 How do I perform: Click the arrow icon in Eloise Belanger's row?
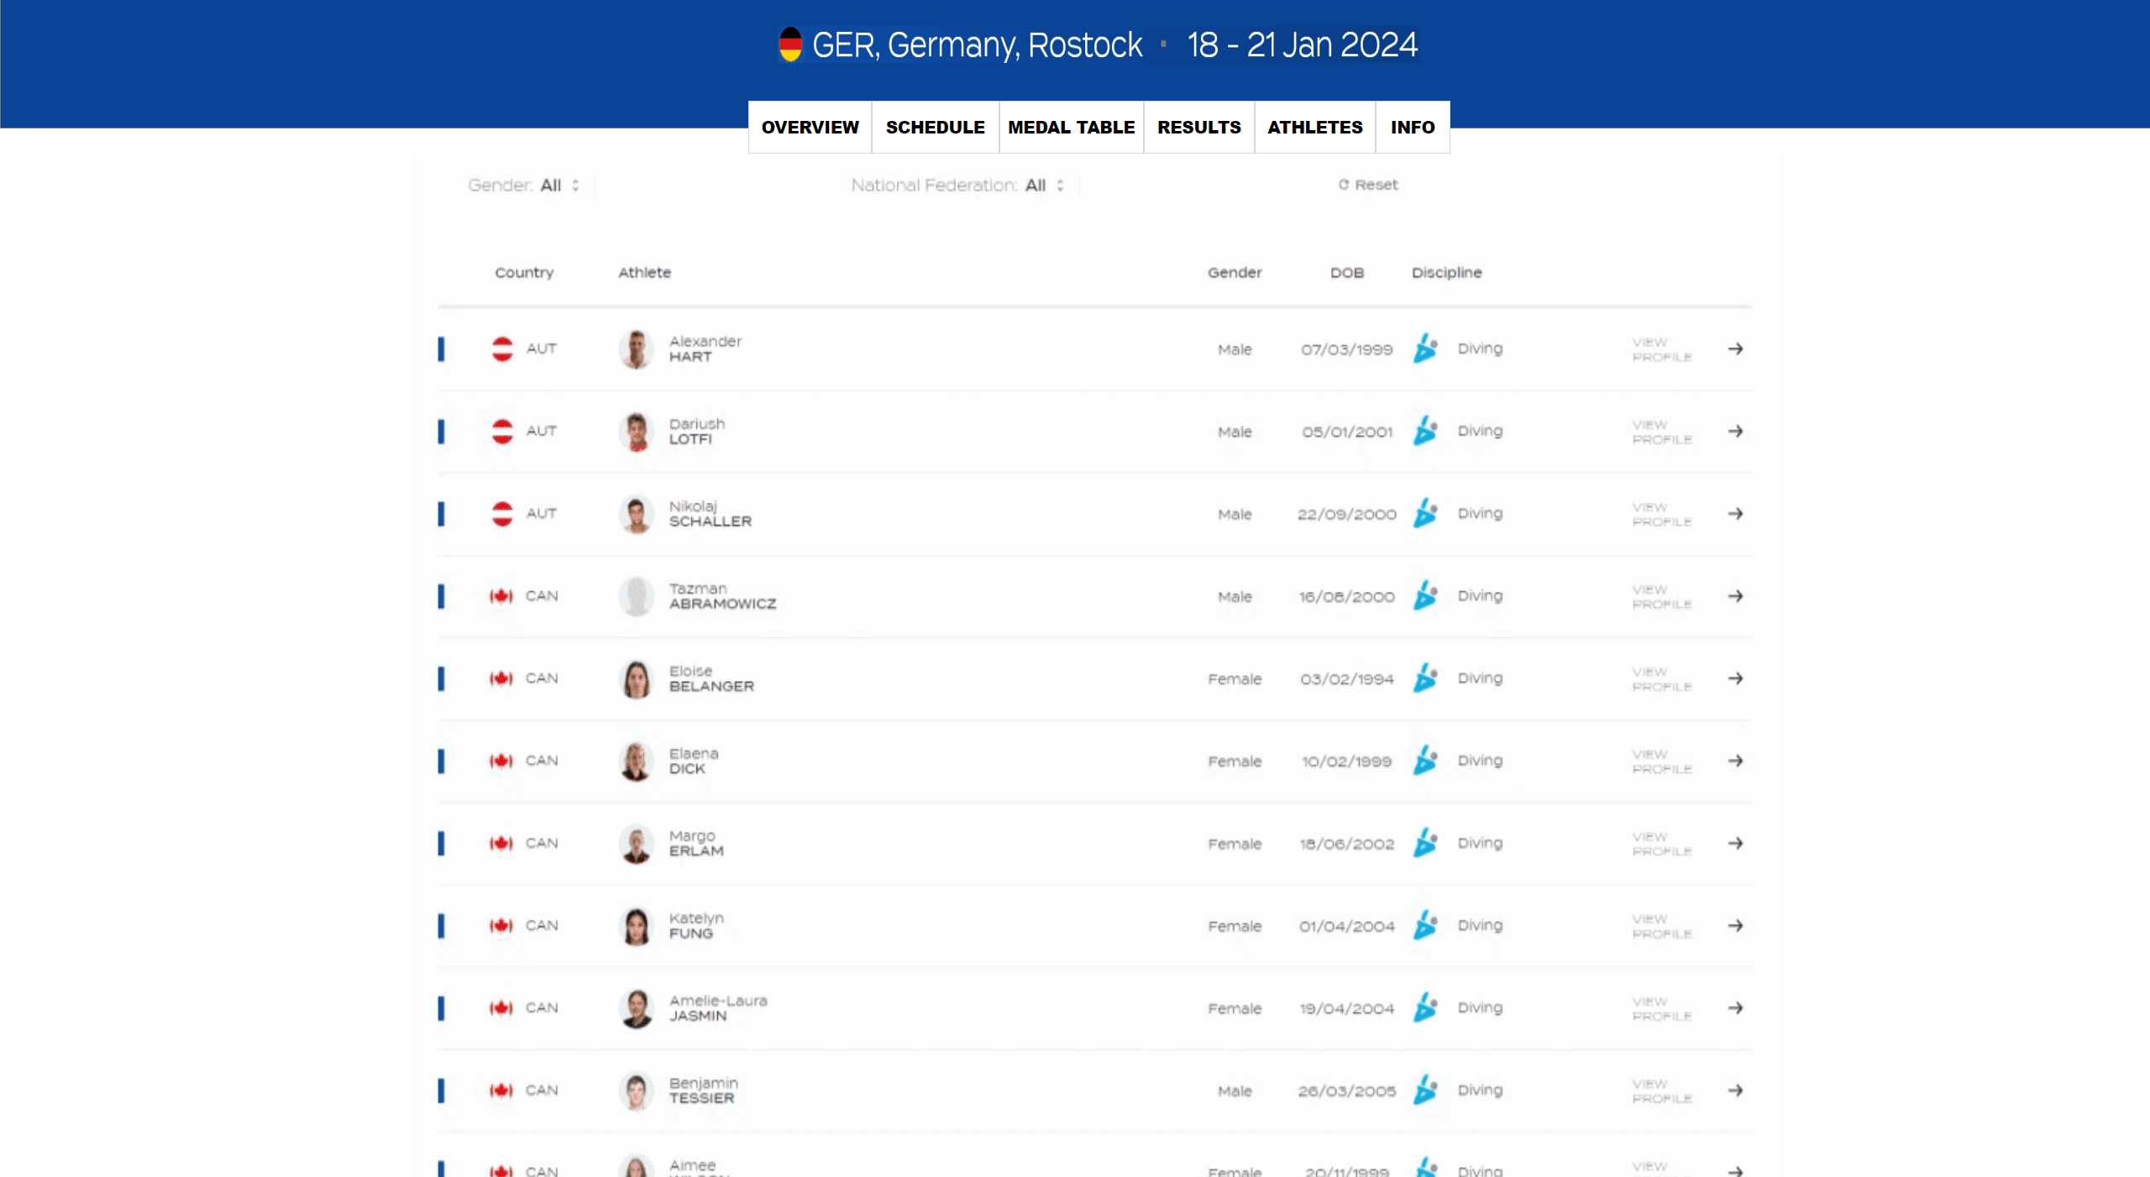click(x=1735, y=678)
